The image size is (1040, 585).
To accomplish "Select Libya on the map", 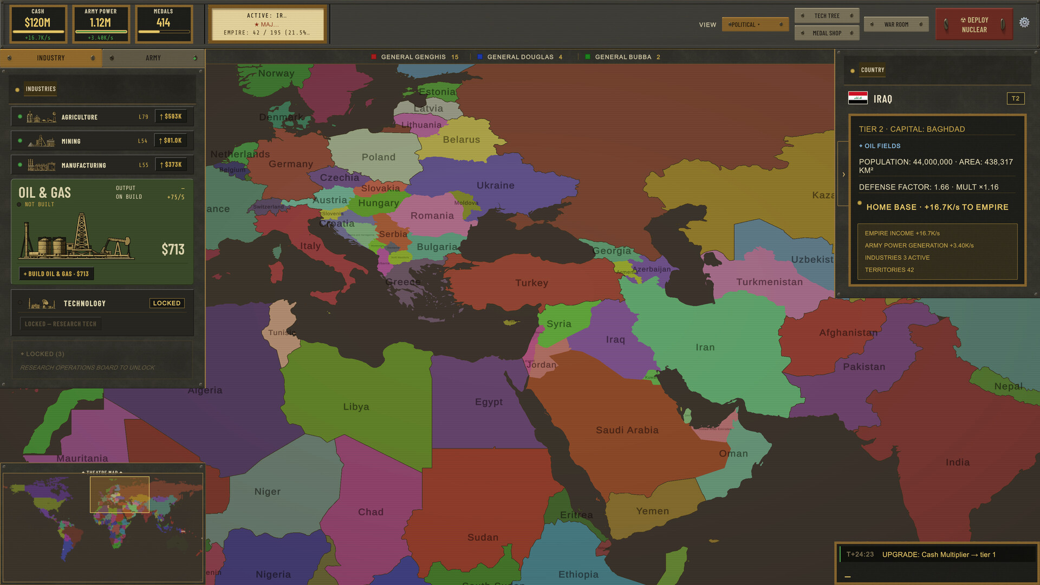I will pyautogui.click(x=356, y=407).
